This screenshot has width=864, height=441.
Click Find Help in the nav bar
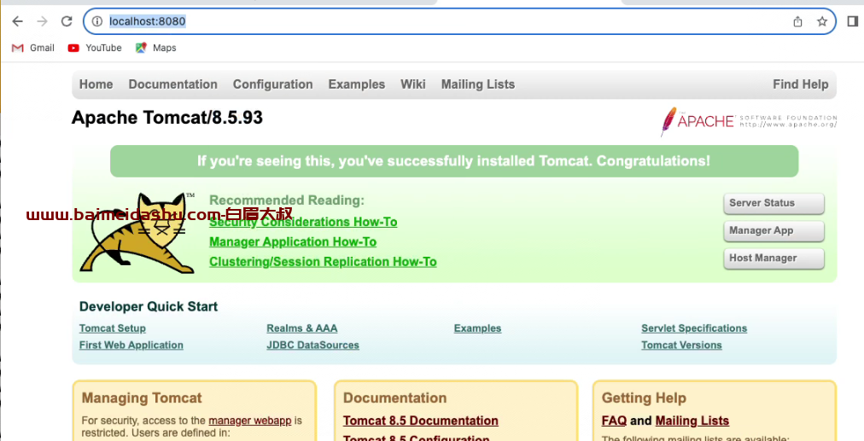pos(801,84)
